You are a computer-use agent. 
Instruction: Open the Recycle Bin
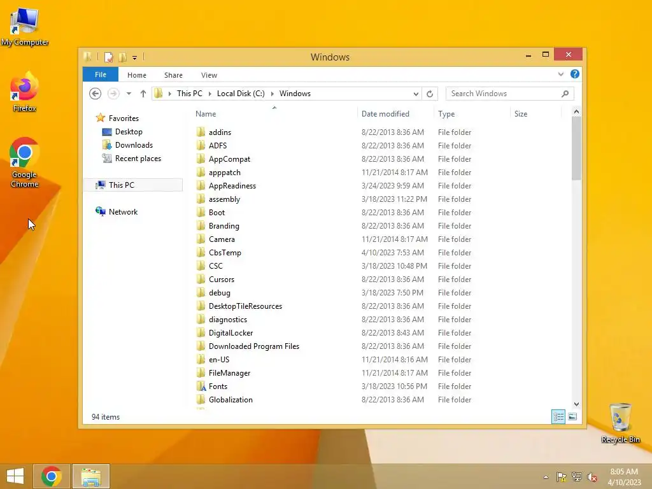(620, 423)
